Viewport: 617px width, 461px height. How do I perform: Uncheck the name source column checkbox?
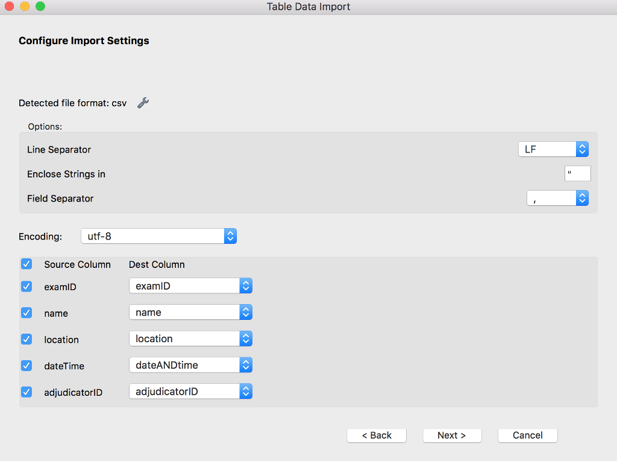pyautogui.click(x=27, y=313)
